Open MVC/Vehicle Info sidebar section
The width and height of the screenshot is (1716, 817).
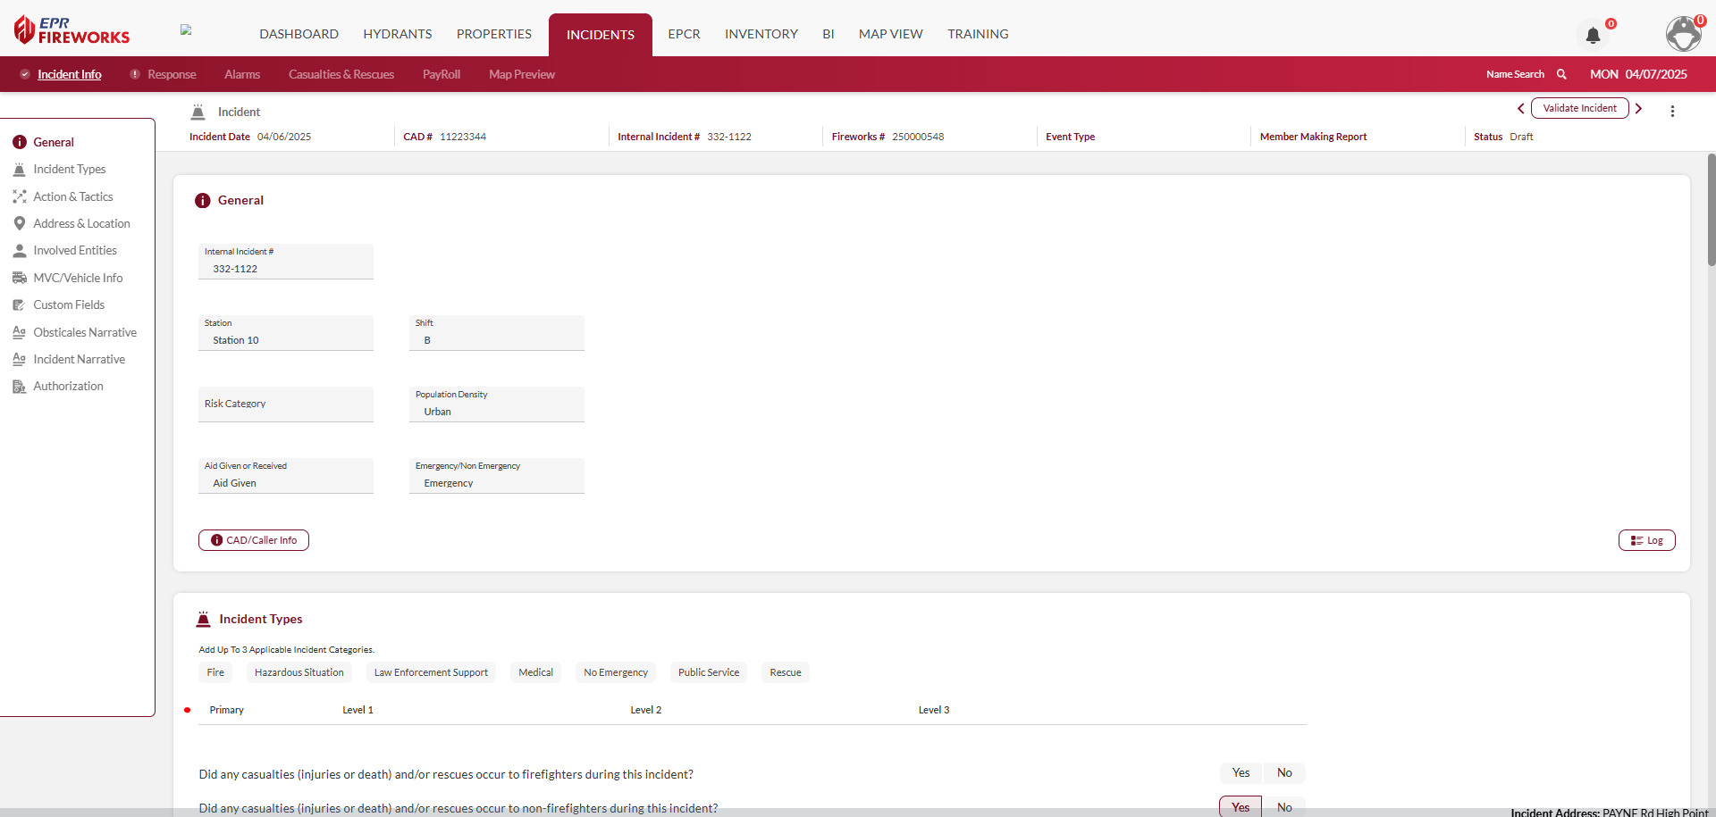coord(78,278)
